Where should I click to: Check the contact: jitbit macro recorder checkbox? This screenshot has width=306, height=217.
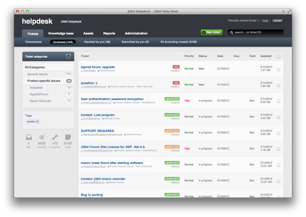pos(279,181)
